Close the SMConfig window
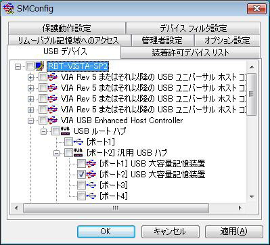Image resolution: width=270 pixels, height=245 pixels. [256, 9]
